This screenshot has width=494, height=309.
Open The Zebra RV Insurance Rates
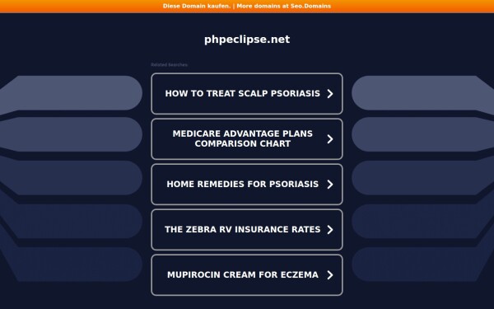click(247, 230)
